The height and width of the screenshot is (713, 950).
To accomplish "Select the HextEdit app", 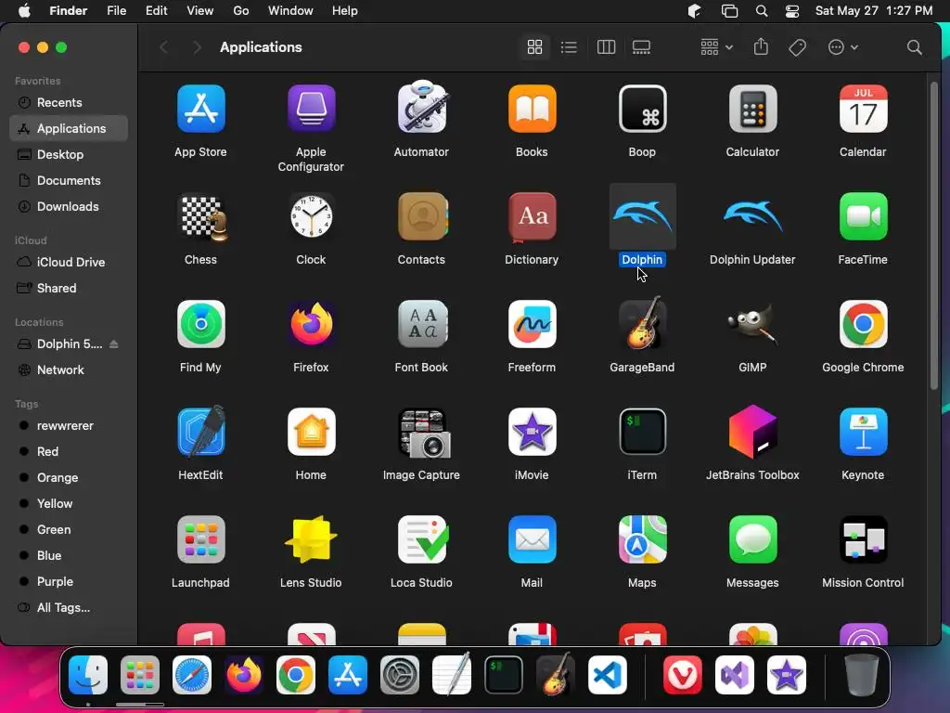I will 201,431.
